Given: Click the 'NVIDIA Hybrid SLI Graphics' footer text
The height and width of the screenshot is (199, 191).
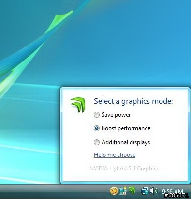Looking at the screenshot, I should click(x=124, y=168).
